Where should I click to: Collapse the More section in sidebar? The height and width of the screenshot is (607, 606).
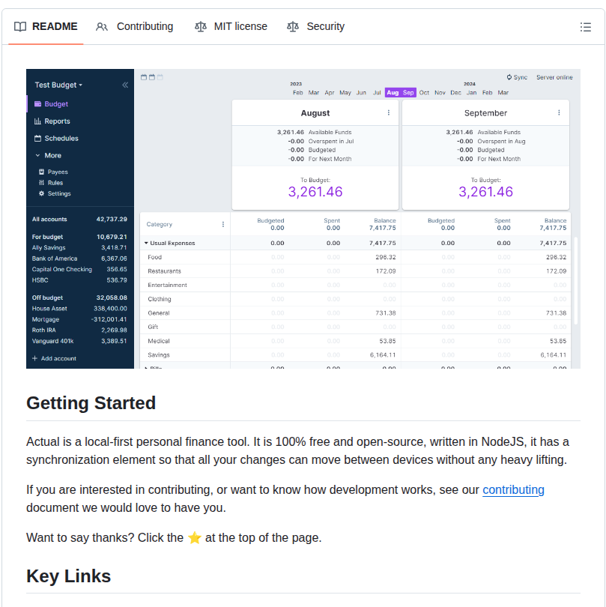pos(37,155)
